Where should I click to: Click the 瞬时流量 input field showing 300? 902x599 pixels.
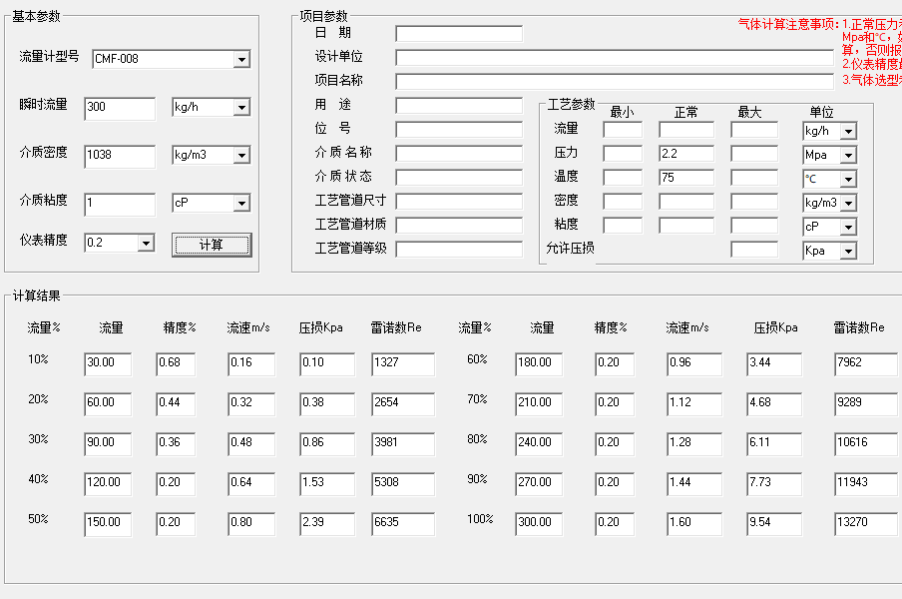click(120, 108)
